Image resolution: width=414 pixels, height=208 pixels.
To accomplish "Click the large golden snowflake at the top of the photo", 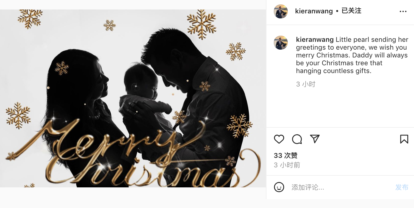I will point(202,25).
